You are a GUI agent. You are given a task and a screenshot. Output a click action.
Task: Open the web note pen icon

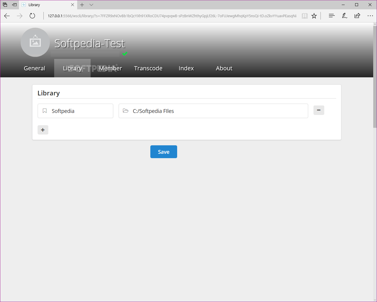[344, 16]
